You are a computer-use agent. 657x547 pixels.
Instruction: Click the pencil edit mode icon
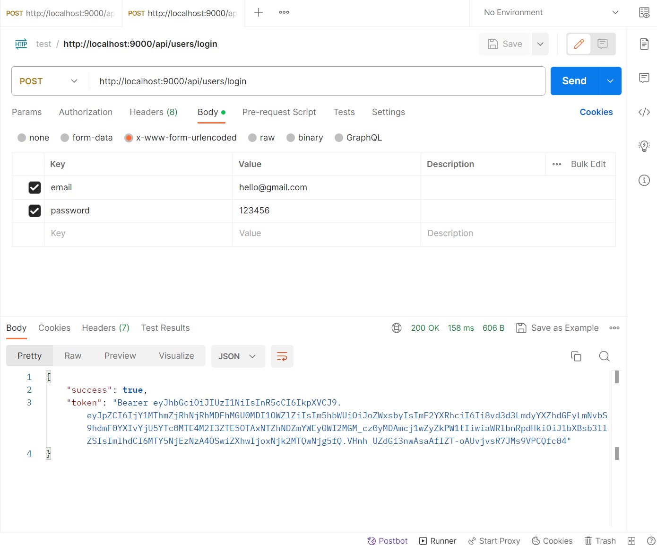click(x=579, y=44)
